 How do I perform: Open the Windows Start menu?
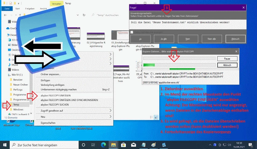[x=5, y=145]
